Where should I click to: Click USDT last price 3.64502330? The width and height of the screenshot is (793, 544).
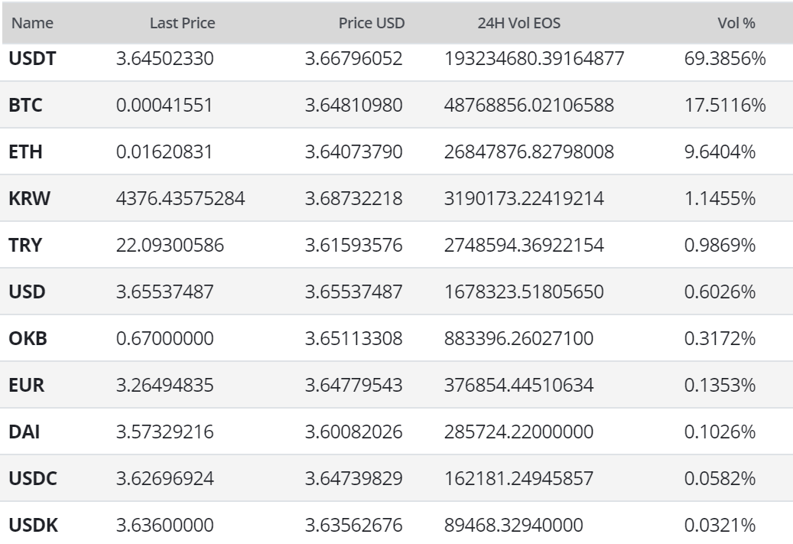pos(165,59)
